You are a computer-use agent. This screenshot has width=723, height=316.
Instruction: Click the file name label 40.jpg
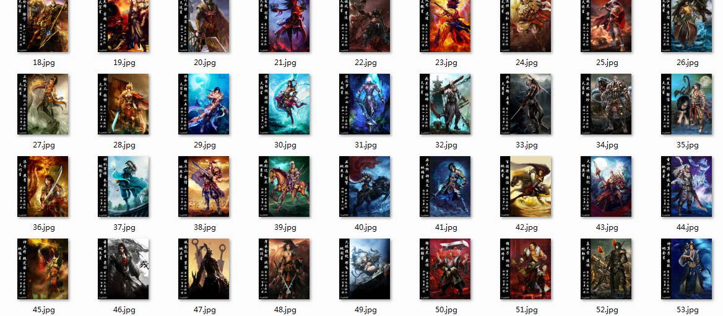(x=366, y=227)
